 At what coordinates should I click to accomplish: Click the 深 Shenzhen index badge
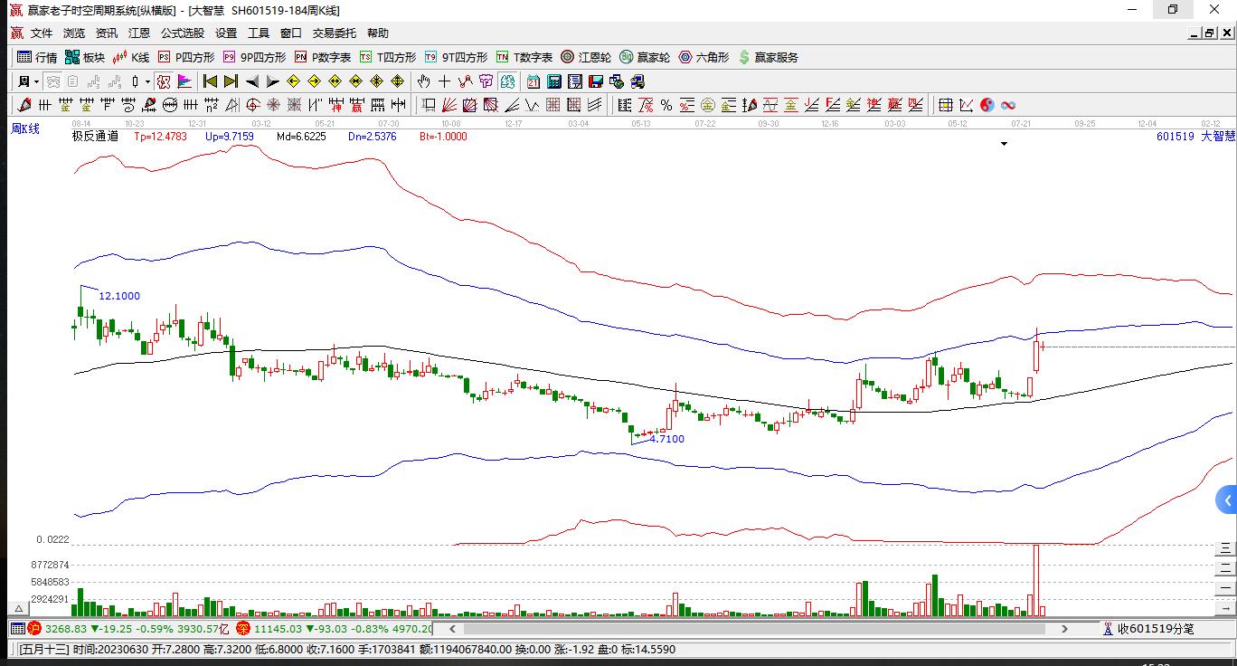[x=243, y=628]
